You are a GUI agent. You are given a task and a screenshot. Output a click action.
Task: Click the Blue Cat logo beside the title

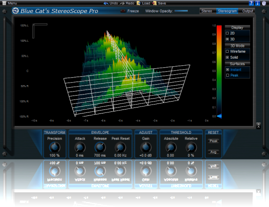point(15,11)
